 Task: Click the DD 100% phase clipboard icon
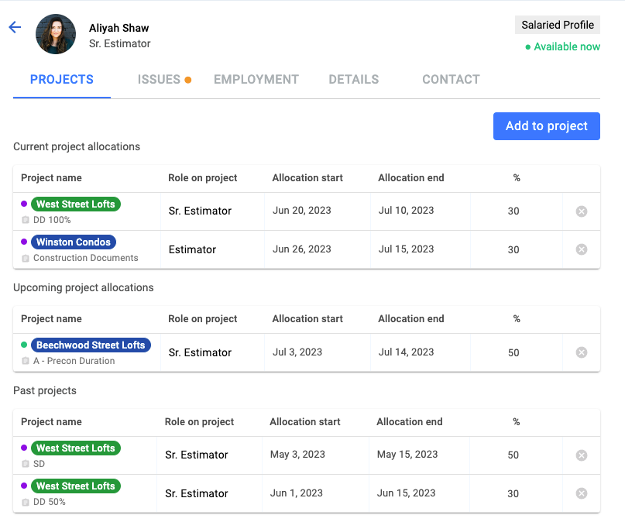(x=26, y=220)
